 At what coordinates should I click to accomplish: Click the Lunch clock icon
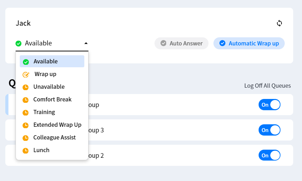(x=25, y=150)
